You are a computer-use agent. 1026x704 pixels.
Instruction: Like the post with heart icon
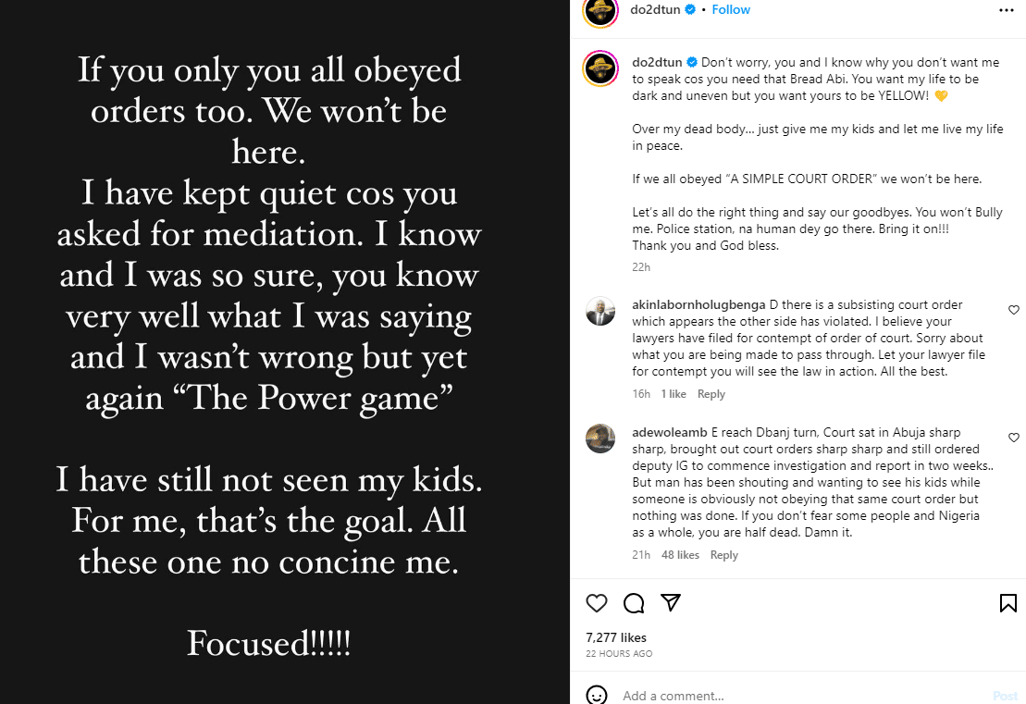click(x=597, y=603)
